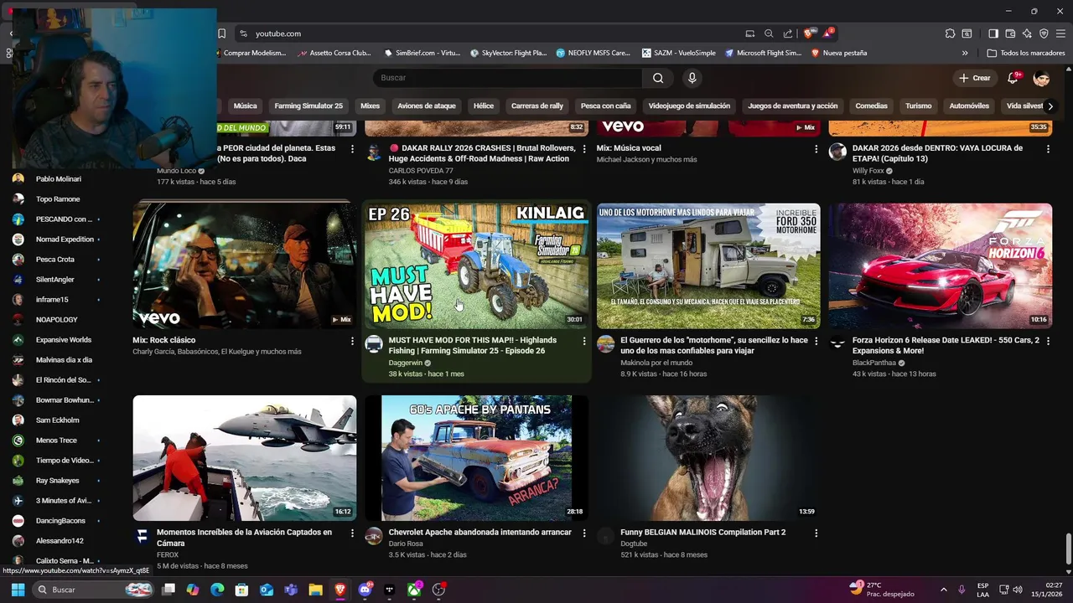The width and height of the screenshot is (1073, 603).
Task: Open the Brave Shields lion icon
Action: pos(808,33)
